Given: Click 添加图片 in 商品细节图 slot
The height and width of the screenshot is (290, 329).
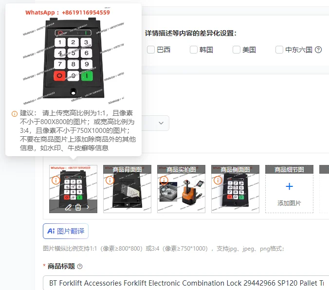Looking at the screenshot, I should coord(289,203).
